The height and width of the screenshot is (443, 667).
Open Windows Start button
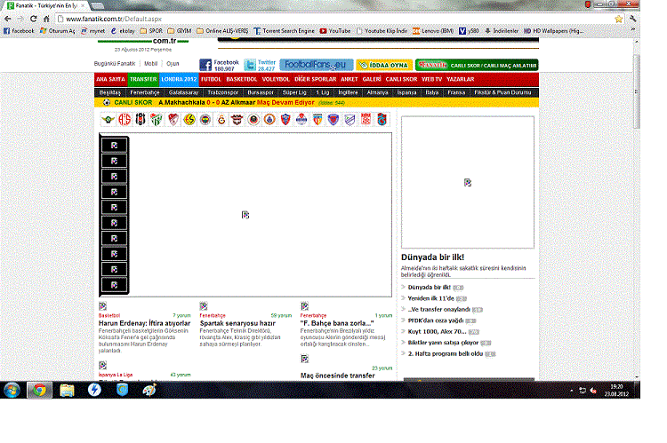(12, 390)
